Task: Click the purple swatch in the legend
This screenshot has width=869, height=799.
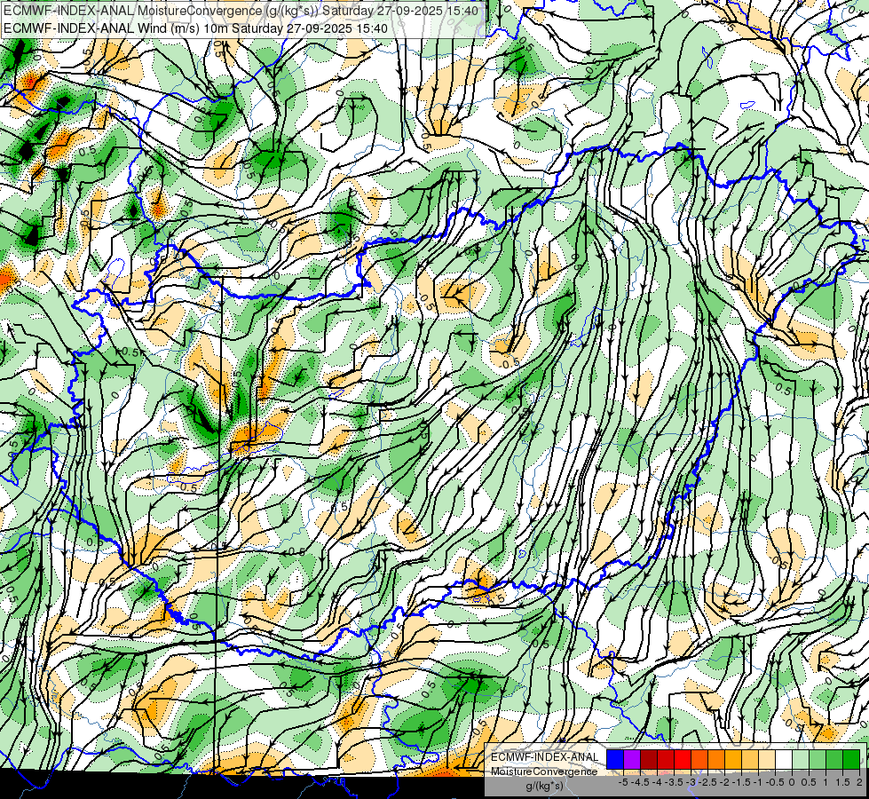Action: (632, 759)
